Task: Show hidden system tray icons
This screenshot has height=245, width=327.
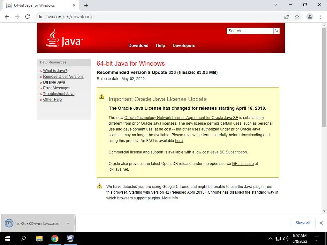Action: point(270,239)
